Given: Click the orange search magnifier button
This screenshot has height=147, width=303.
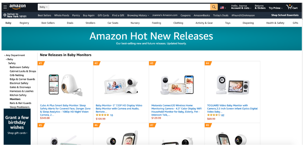Looking at the screenshot, I should (214, 7).
